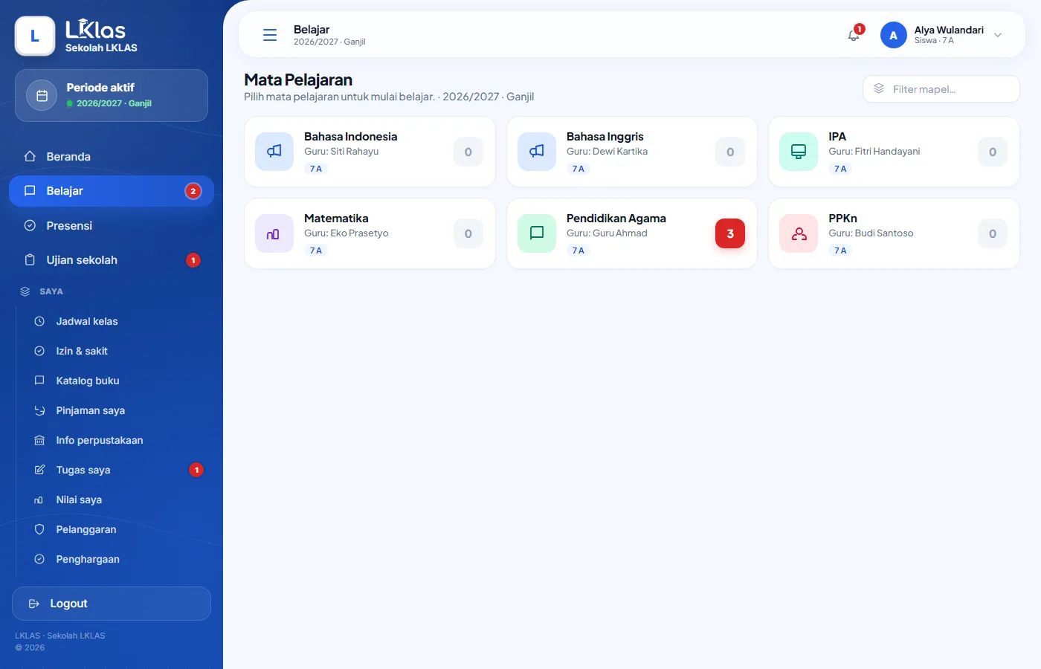The image size is (1041, 669).
Task: Click the Matematika chart icon
Action: click(274, 233)
